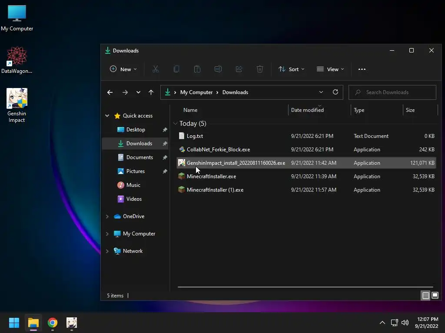The width and height of the screenshot is (445, 333).
Task: Open File Explorer from the taskbar
Action: click(x=33, y=323)
